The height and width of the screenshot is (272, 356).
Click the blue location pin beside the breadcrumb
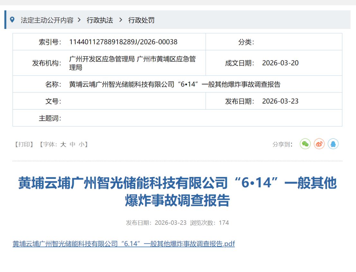point(12,20)
